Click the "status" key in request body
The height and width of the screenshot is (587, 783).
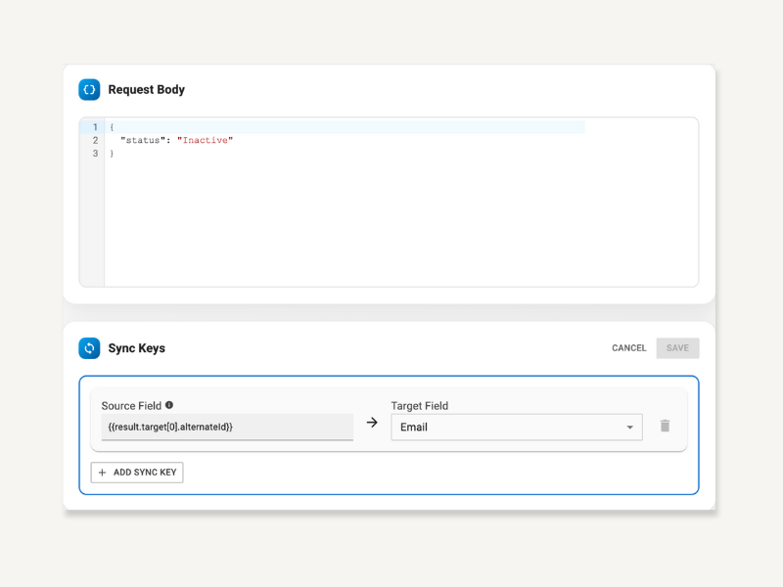click(143, 140)
